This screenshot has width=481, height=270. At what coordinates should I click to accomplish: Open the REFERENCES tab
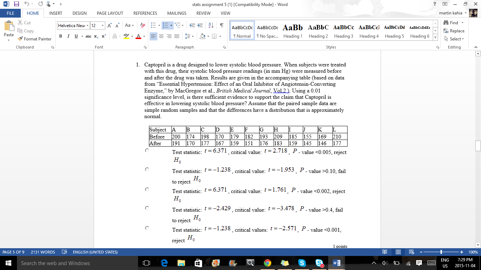pos(145,13)
